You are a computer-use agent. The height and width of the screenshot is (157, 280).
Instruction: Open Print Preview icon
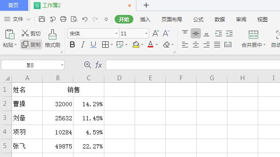74,19
